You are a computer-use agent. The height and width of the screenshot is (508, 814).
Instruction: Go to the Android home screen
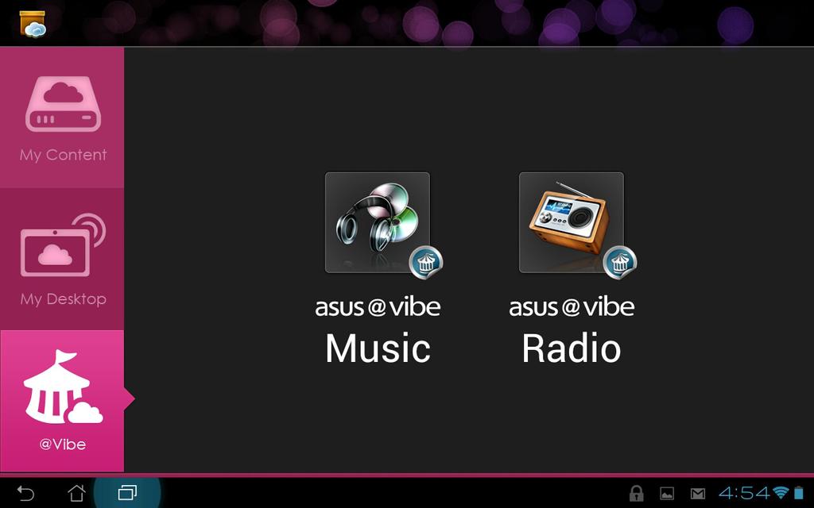(x=76, y=493)
